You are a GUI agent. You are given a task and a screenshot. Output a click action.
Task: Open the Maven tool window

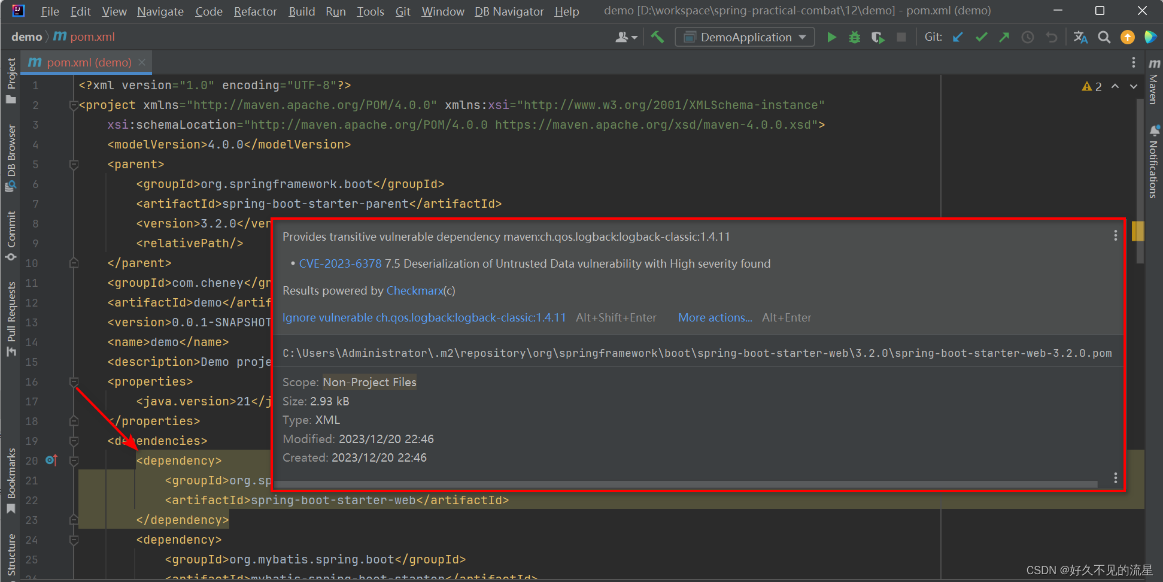(1153, 81)
